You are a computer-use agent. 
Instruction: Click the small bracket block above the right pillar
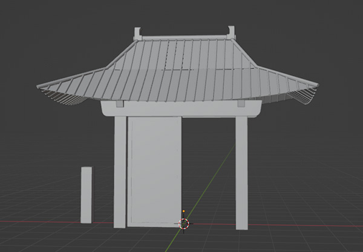[241, 104]
